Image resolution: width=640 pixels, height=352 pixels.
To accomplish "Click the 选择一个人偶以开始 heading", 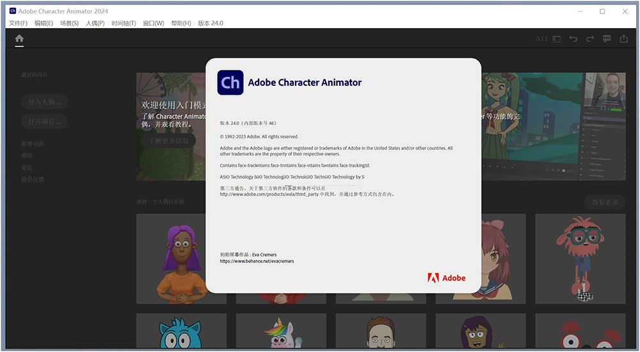I will click(160, 202).
